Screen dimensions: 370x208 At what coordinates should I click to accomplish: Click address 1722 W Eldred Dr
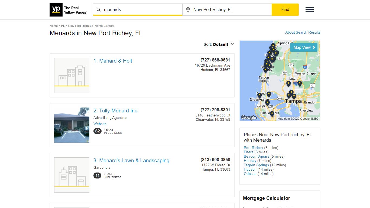[216, 165]
